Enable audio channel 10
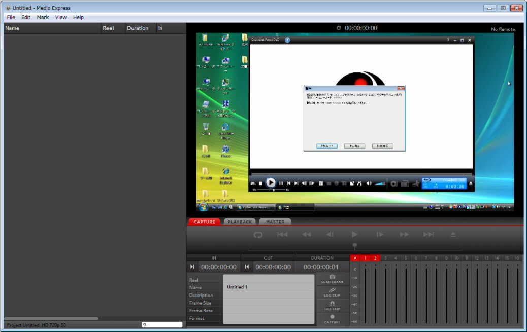This screenshot has height=332, width=527. (456, 258)
